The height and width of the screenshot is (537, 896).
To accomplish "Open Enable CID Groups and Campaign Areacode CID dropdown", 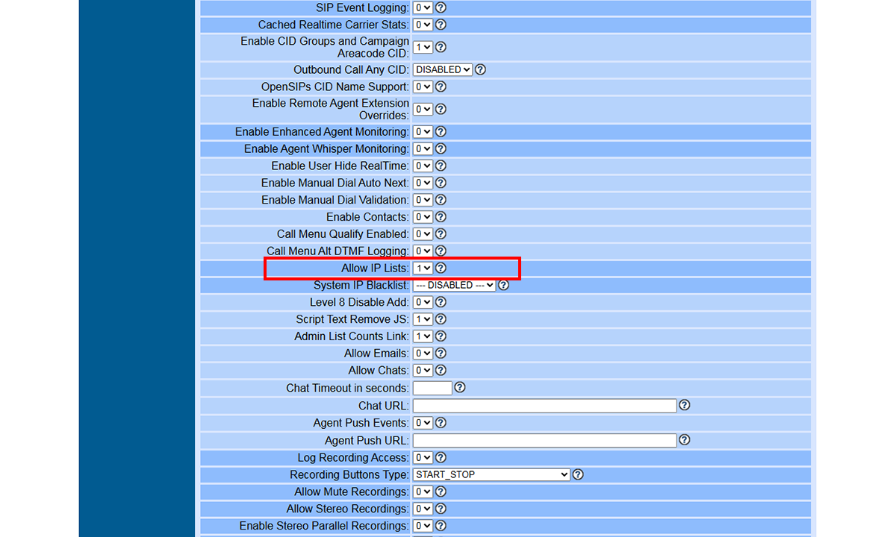I will [x=423, y=47].
